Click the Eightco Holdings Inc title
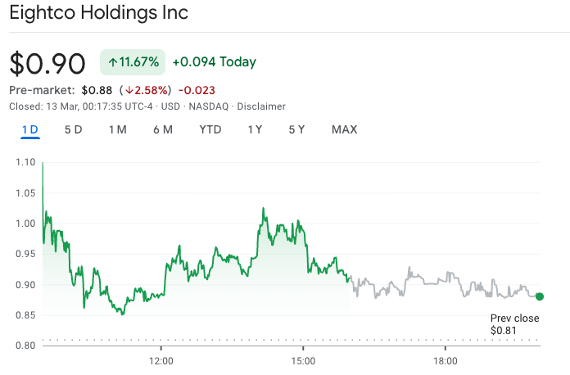The height and width of the screenshot is (375, 570). pyautogui.click(x=98, y=13)
